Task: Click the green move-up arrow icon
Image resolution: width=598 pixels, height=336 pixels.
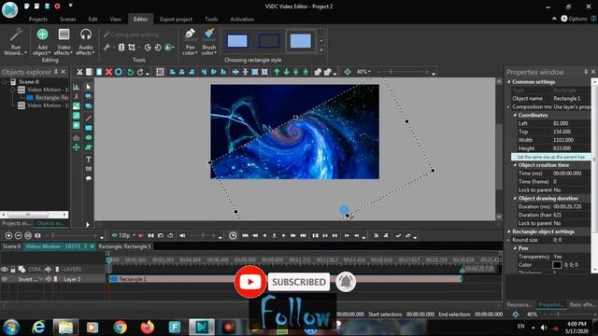Action: pos(277,72)
